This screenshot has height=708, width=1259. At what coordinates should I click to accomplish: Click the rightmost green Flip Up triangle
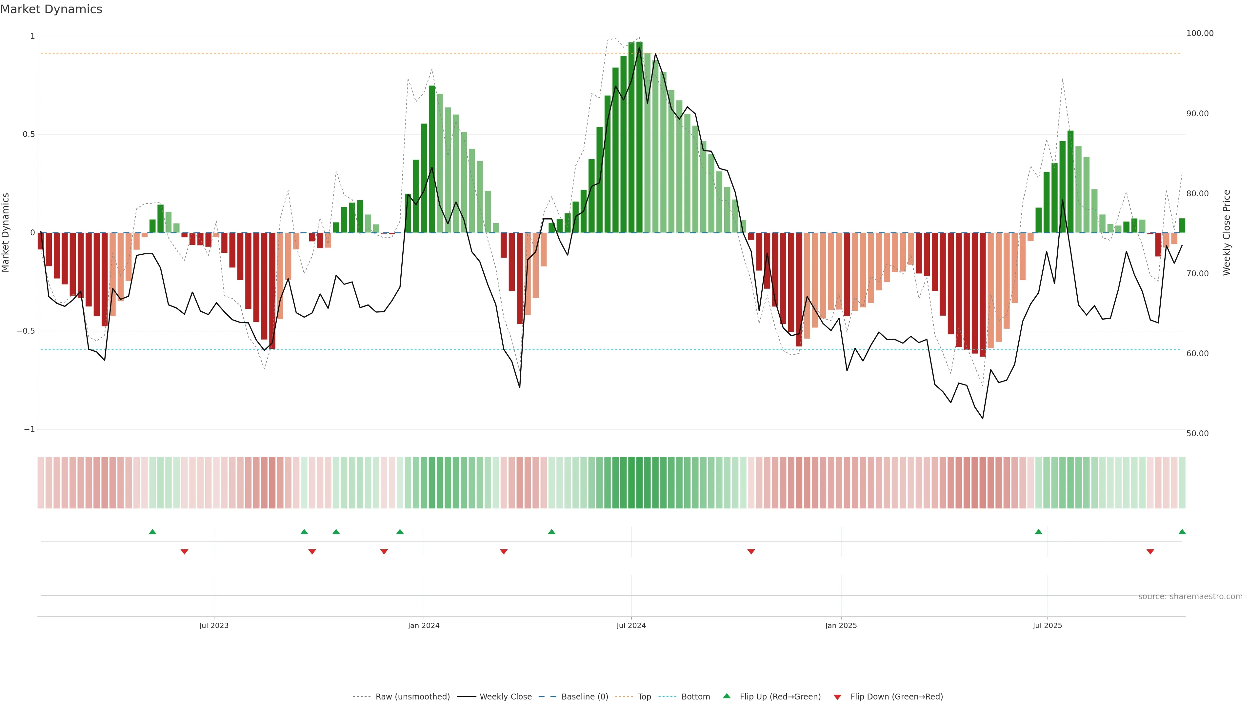[x=1182, y=532]
